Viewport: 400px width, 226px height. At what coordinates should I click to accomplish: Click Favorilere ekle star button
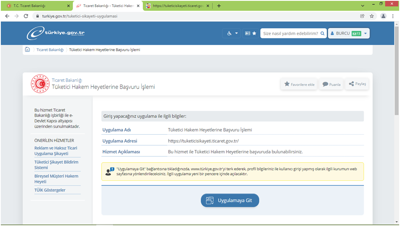pyautogui.click(x=299, y=84)
